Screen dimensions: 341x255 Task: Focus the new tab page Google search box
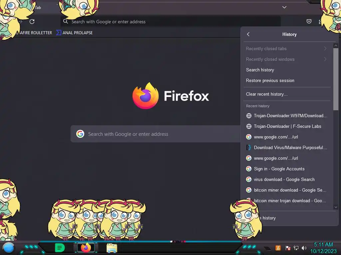(156, 134)
